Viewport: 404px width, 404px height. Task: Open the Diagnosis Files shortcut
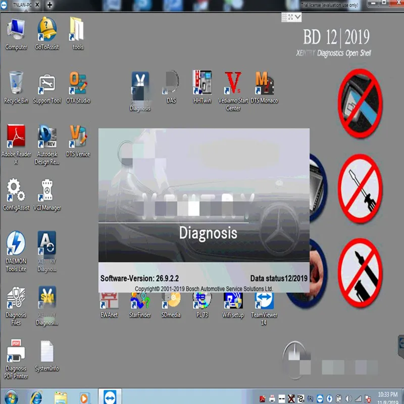[16, 306]
